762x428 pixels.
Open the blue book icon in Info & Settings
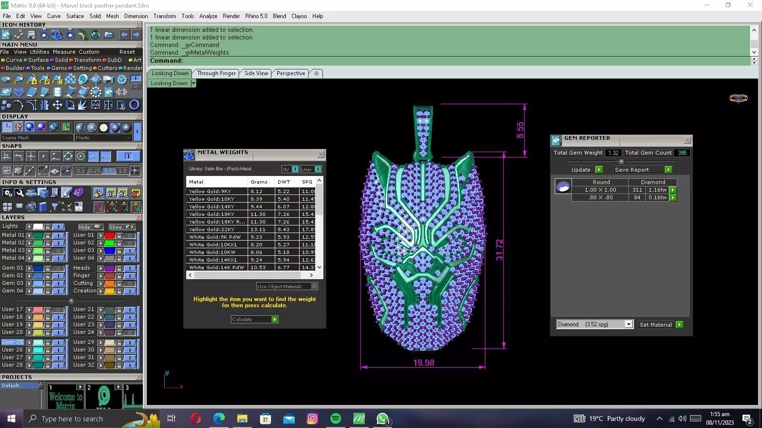pos(43,206)
